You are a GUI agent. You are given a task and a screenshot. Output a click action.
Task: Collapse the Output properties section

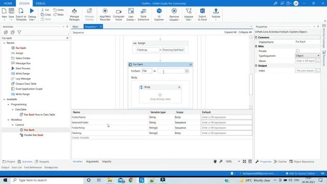(256, 66)
